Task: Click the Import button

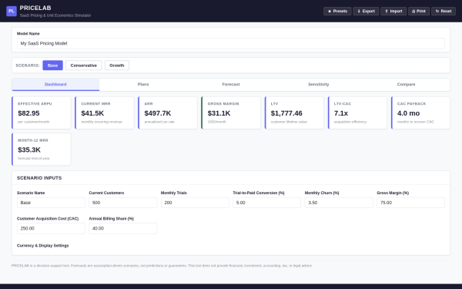Action: 393,12
